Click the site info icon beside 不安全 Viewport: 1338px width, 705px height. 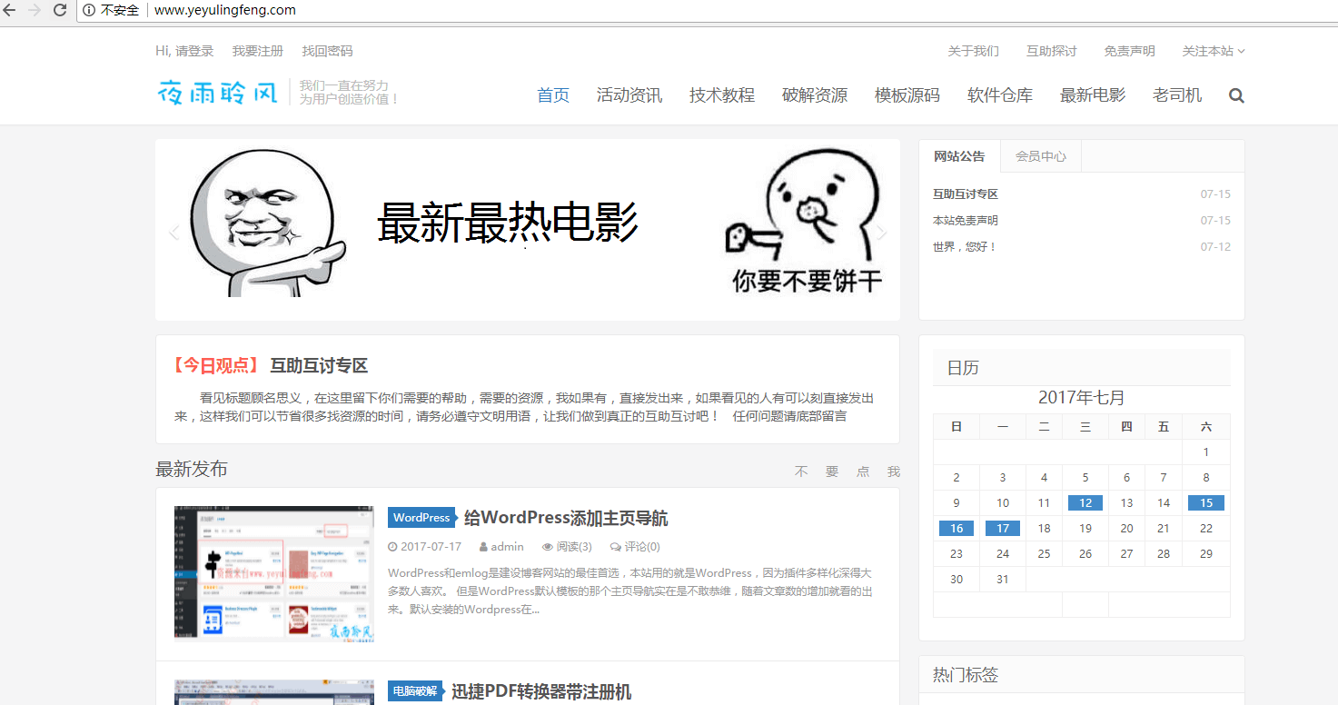(x=89, y=10)
